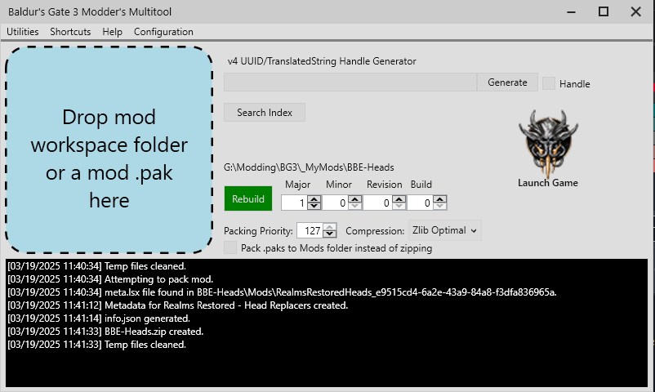This screenshot has width=655, height=392.
Task: Open the Help menu
Action: click(113, 32)
